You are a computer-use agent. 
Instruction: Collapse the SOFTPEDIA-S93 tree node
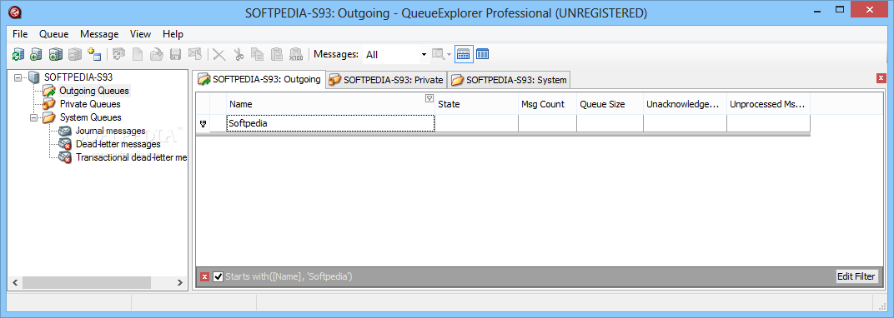point(18,77)
